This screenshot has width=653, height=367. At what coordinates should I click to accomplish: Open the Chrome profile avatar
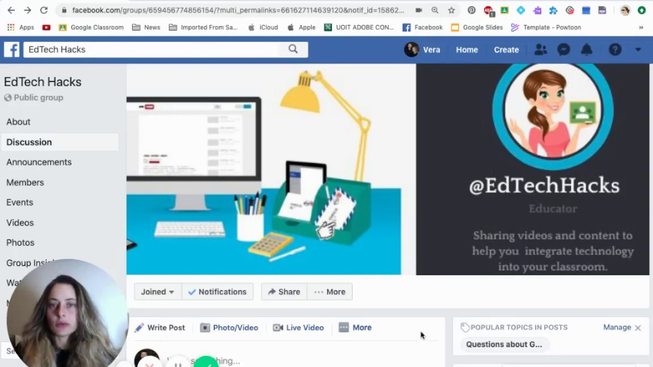tap(625, 10)
